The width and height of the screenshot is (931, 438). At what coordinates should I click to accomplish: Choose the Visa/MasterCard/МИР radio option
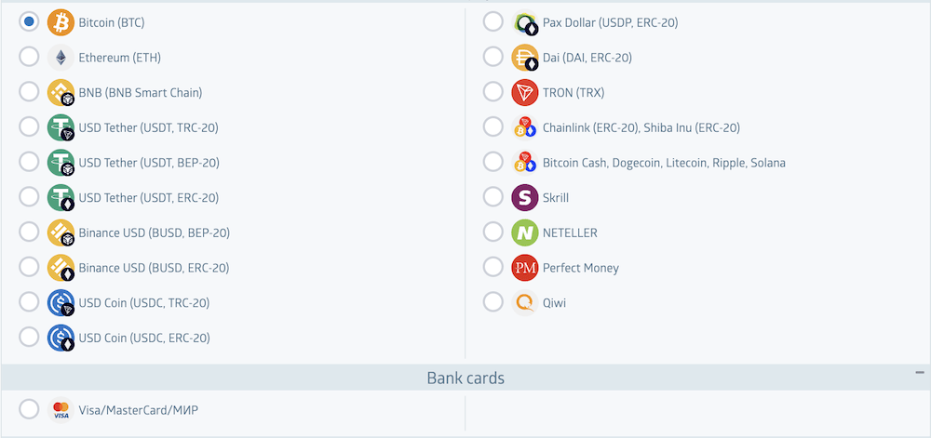(x=29, y=410)
